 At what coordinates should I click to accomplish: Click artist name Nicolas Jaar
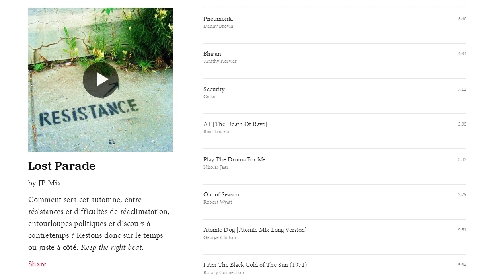click(x=216, y=167)
